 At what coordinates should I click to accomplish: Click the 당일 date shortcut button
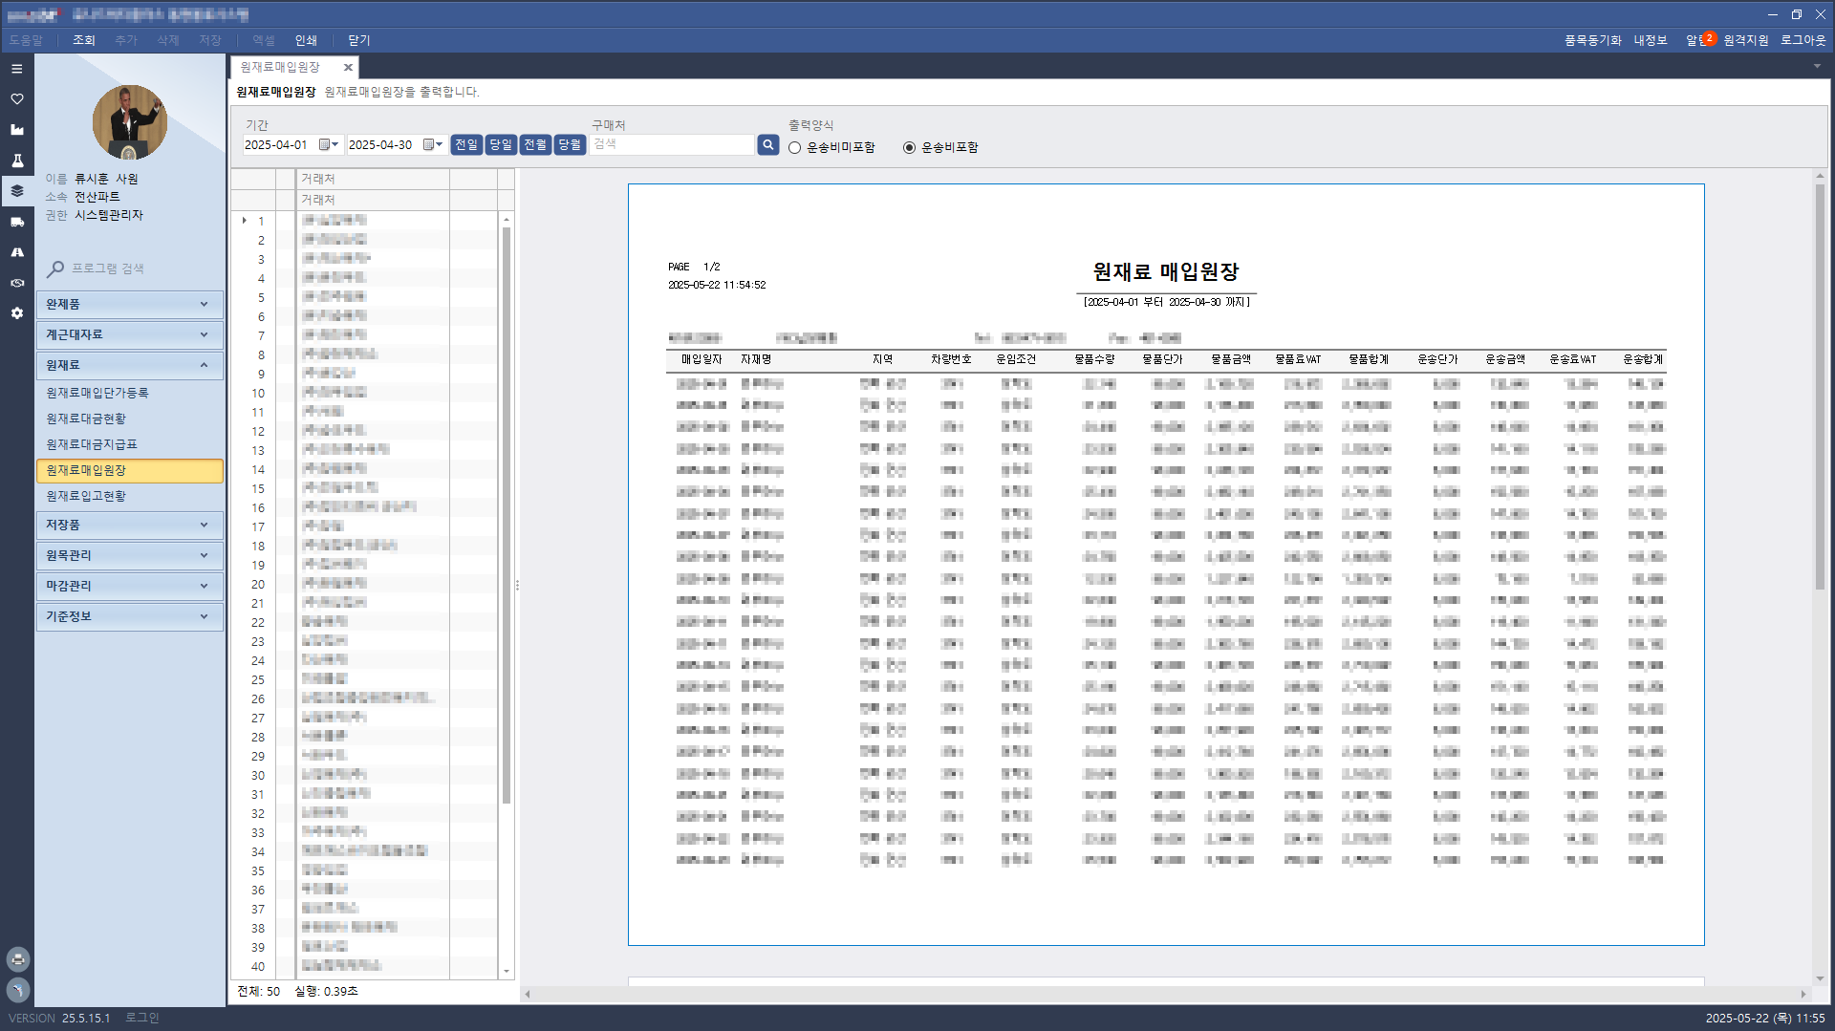[x=501, y=144]
